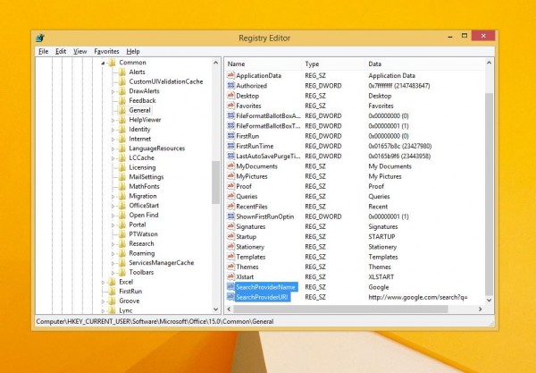Screen dimensions: 536x373
Task: Expand the Excel key
Action: [x=103, y=283]
